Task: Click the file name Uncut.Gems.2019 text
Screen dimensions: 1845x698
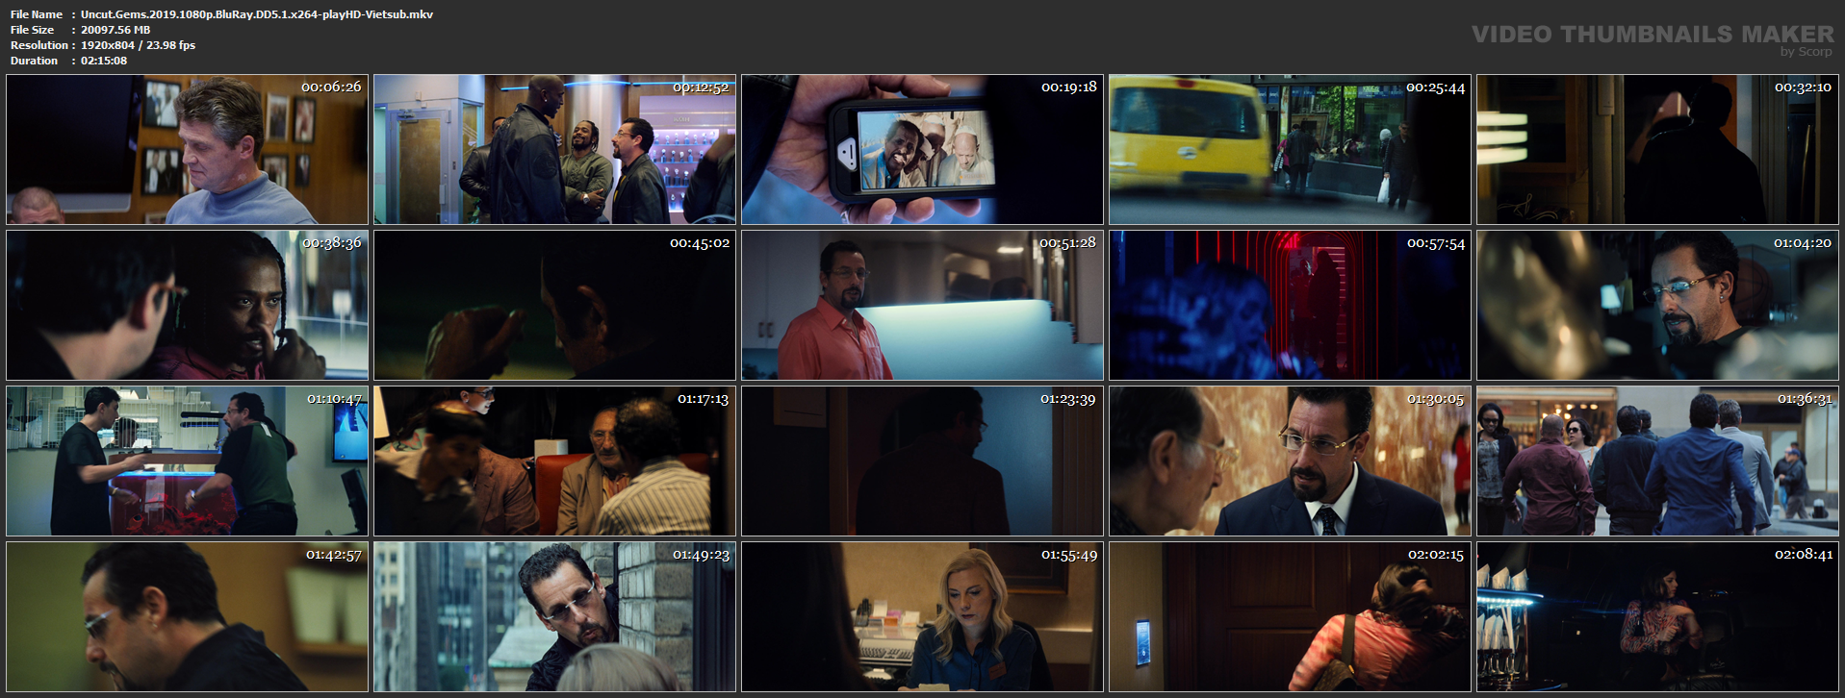Action: 257,14
